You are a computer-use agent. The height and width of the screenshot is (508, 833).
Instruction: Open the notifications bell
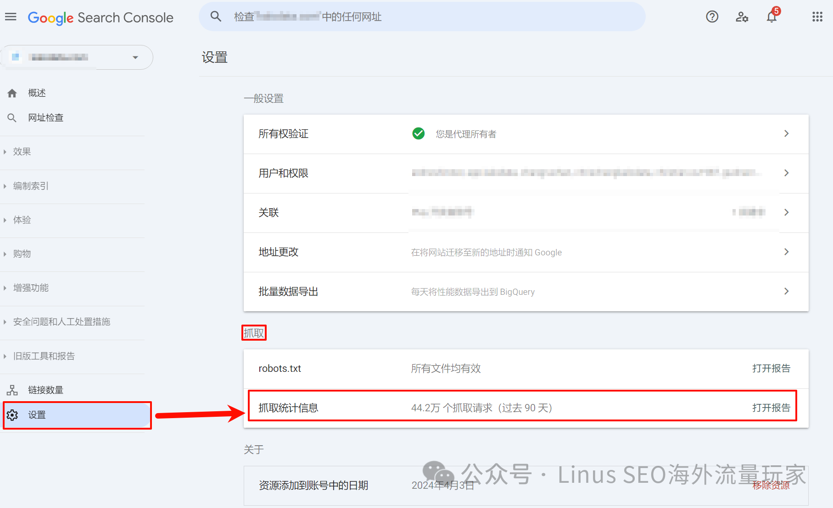click(772, 17)
